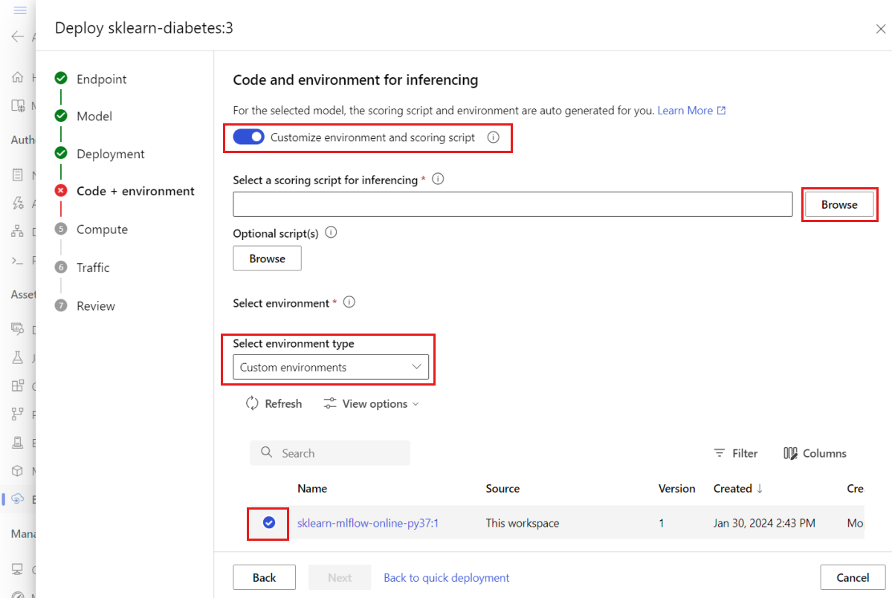This screenshot has height=598, width=892.
Task: Open the Columns chooser
Action: pyautogui.click(x=815, y=453)
